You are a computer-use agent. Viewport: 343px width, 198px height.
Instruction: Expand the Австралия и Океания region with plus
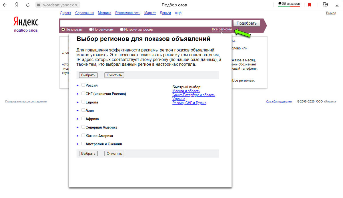77,144
